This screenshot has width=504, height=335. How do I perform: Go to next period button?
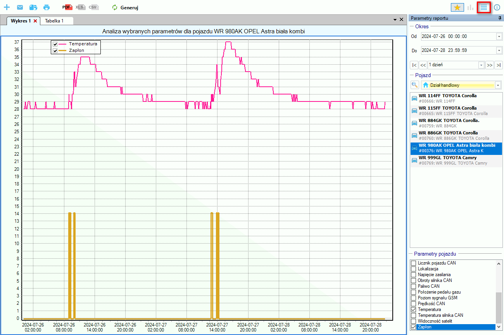pos(490,65)
